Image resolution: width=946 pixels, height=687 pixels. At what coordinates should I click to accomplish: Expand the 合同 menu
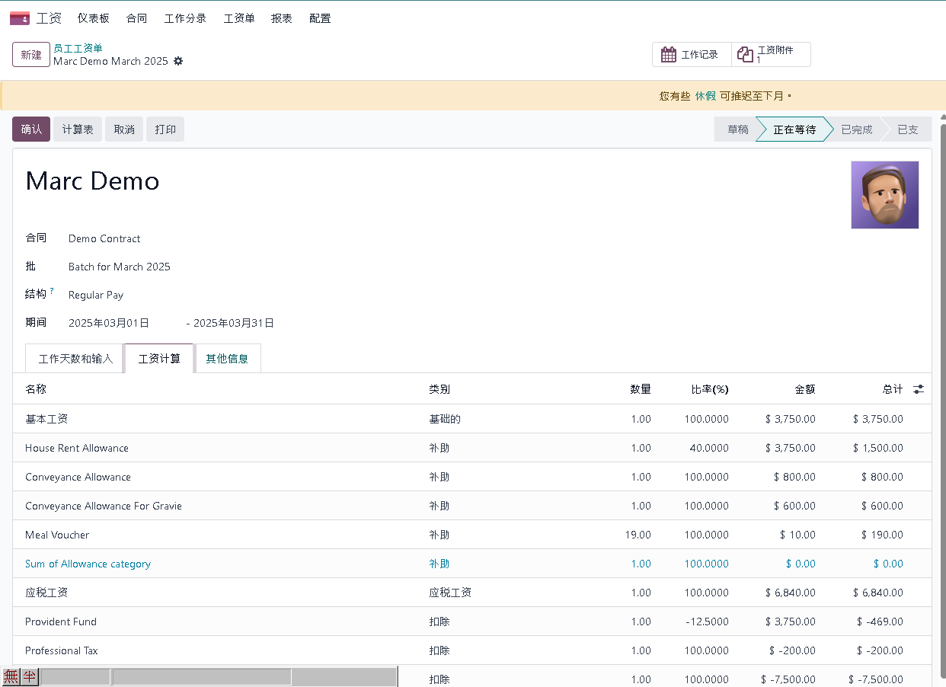tap(136, 18)
